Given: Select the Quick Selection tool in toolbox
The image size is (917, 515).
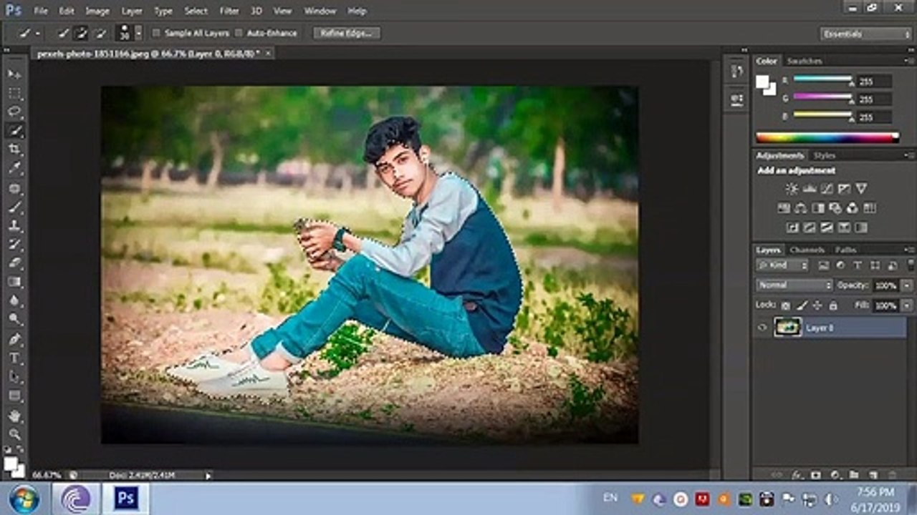Looking at the screenshot, I should click(14, 130).
